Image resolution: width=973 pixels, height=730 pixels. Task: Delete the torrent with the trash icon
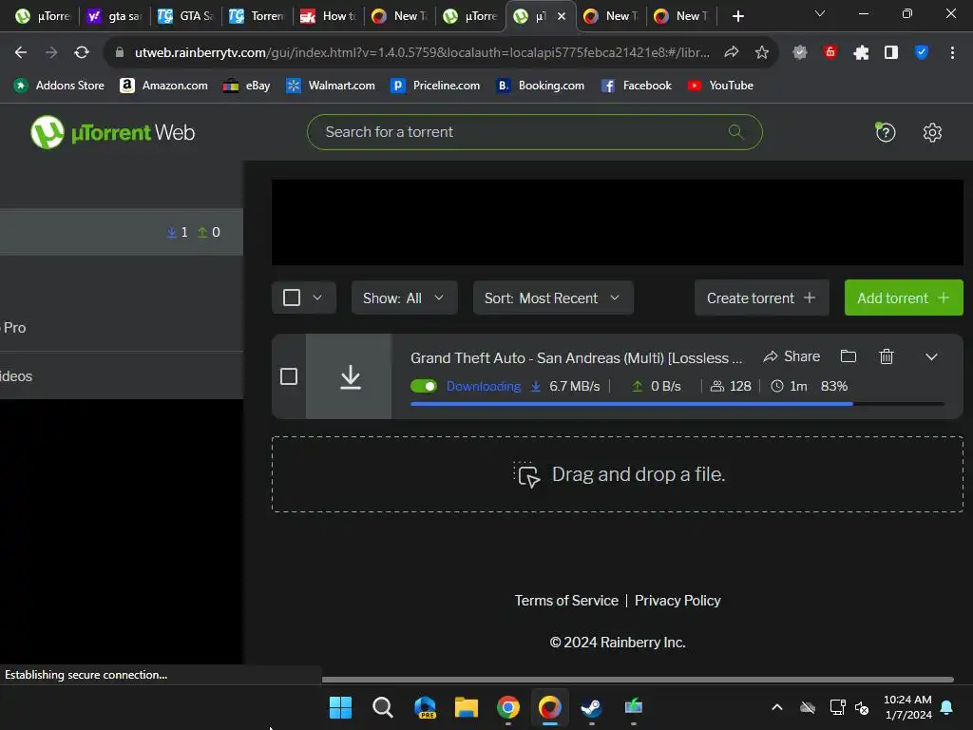(887, 356)
